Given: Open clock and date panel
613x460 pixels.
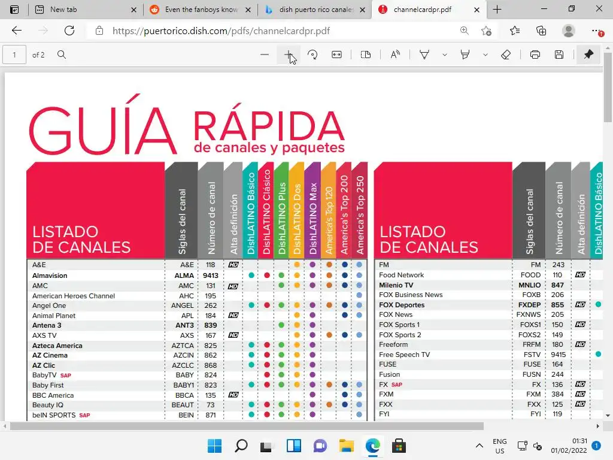Looking at the screenshot, I should (569, 446).
